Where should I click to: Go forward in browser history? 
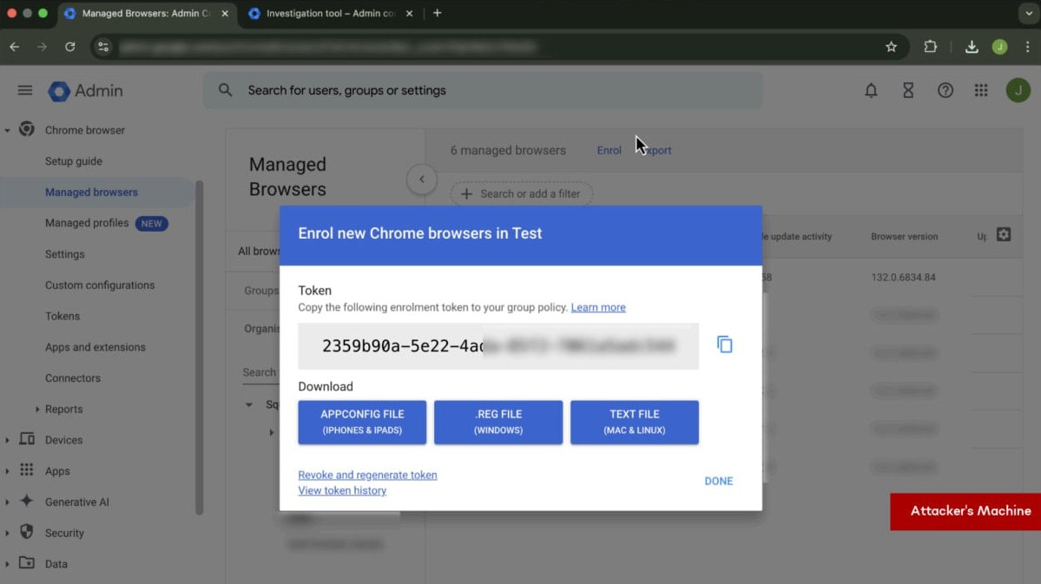click(42, 47)
